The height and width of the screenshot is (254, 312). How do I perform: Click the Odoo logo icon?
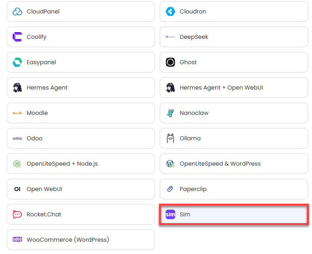point(17,138)
